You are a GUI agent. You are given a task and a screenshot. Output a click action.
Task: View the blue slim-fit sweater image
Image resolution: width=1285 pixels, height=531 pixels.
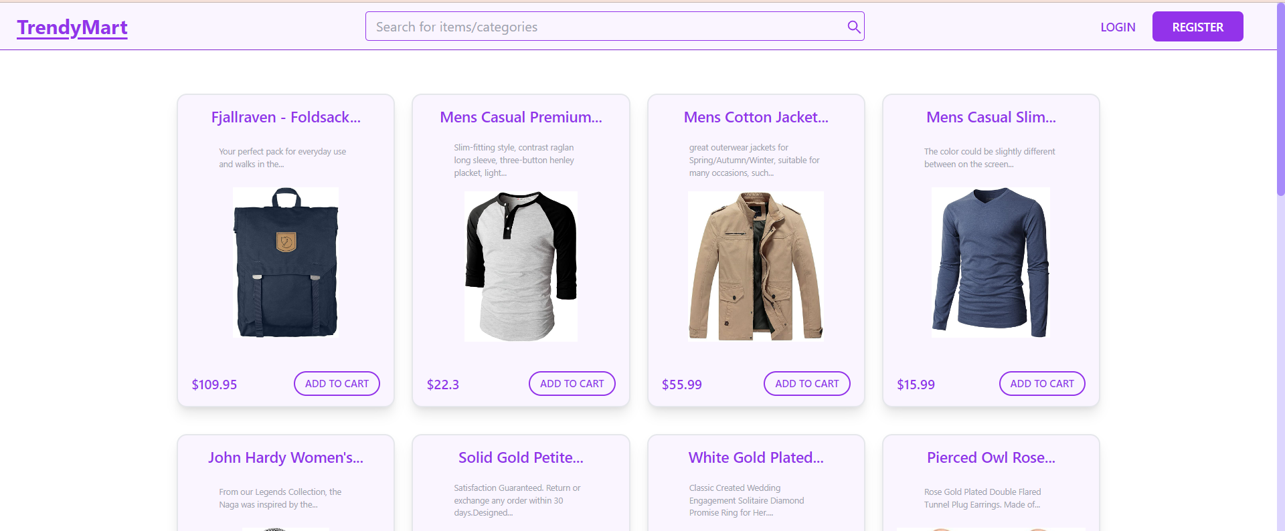(991, 263)
